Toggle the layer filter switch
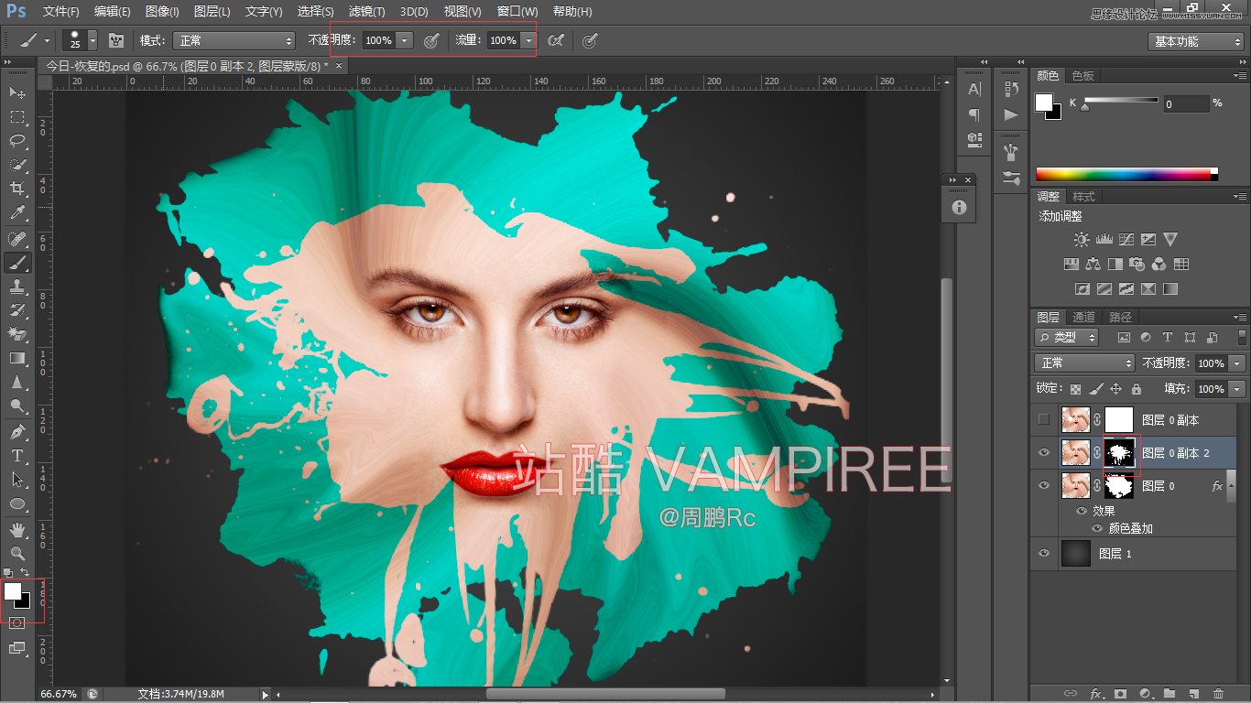 (x=1241, y=337)
